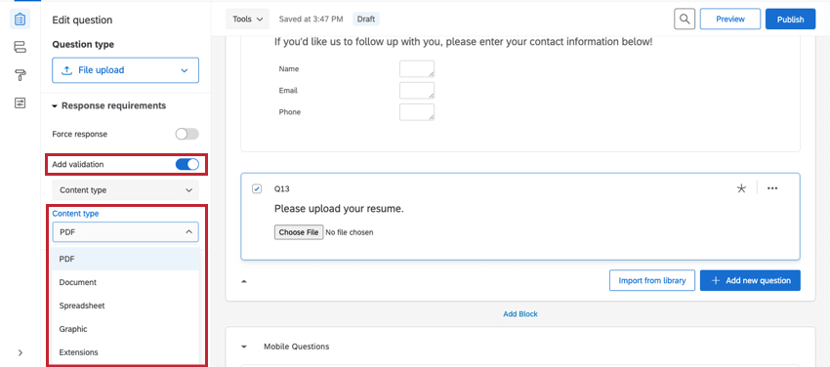Click Add new question button
This screenshot has height=367, width=830.
(750, 280)
